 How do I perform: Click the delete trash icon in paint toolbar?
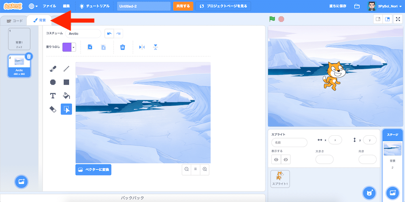(123, 47)
